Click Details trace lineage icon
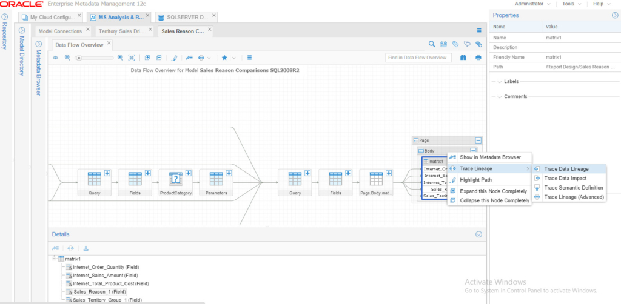This screenshot has height=304, width=621. click(70, 248)
